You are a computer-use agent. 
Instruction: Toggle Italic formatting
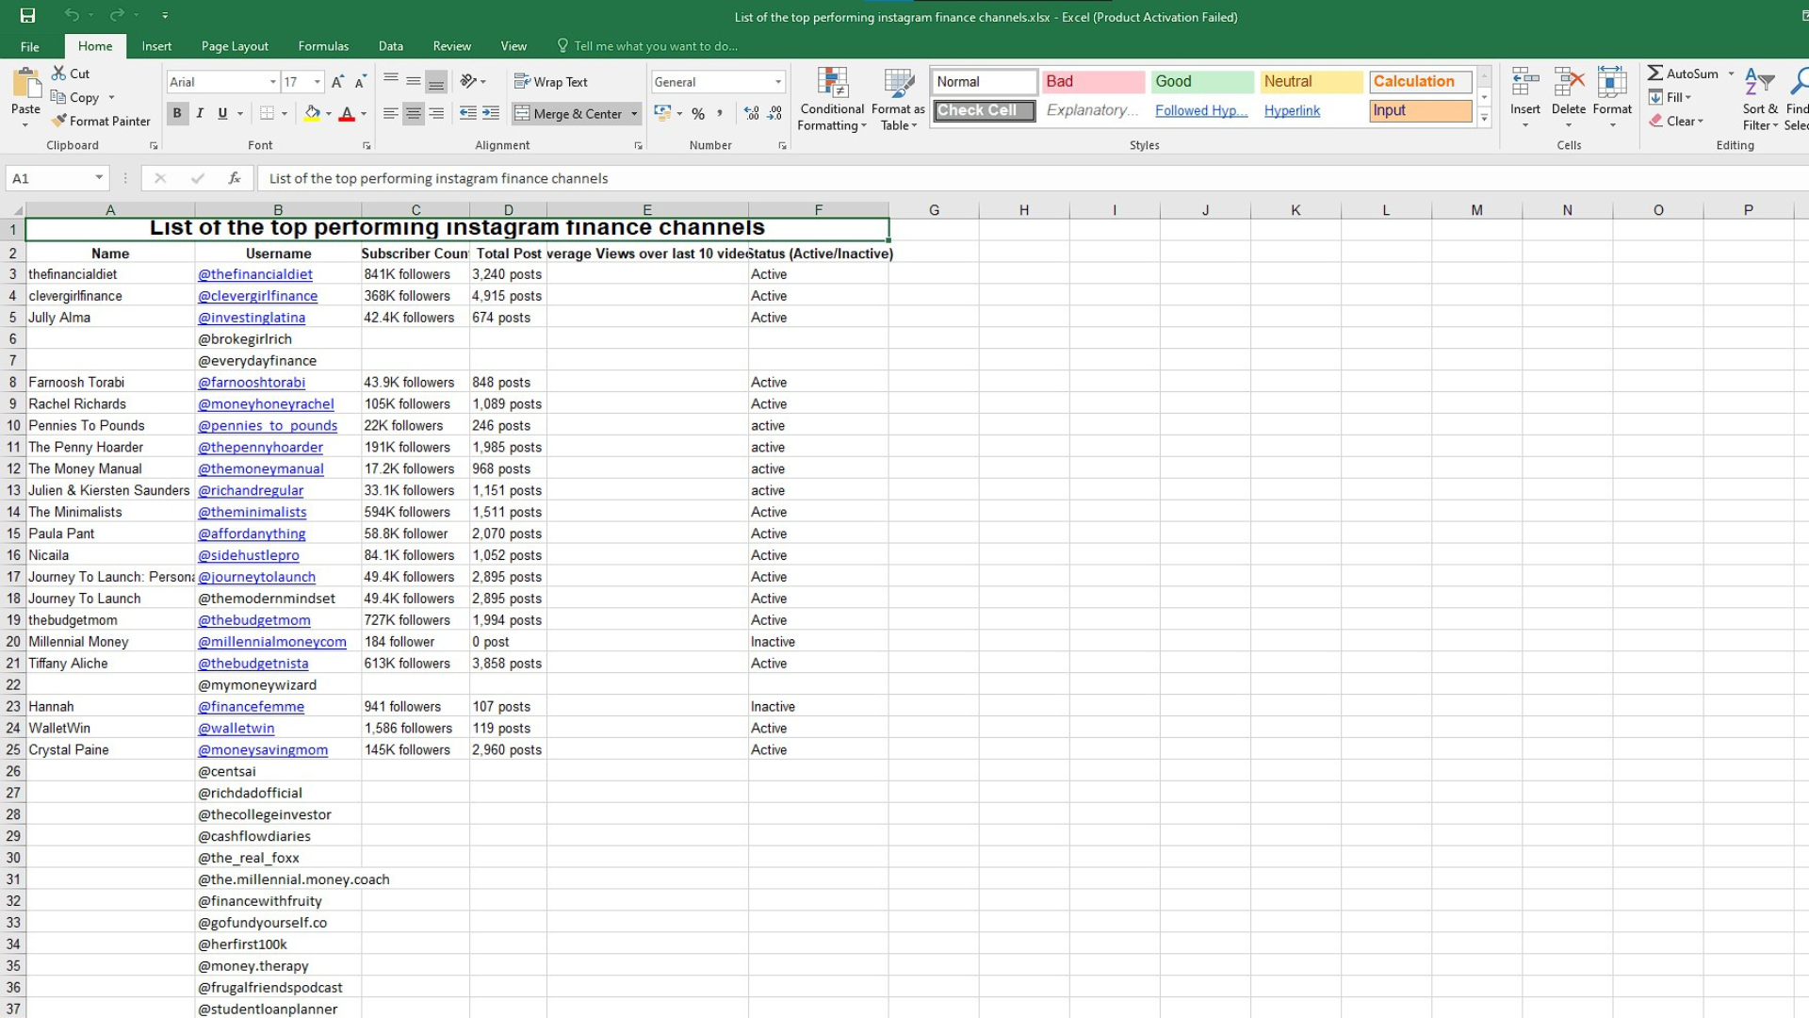pos(200,113)
